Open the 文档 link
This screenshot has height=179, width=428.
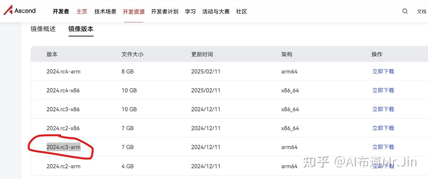click(422, 11)
